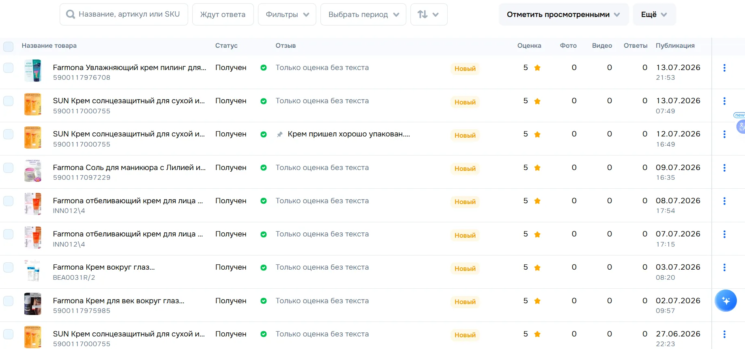Open the Ещё dropdown menu
This screenshot has width=745, height=349.
[655, 15]
